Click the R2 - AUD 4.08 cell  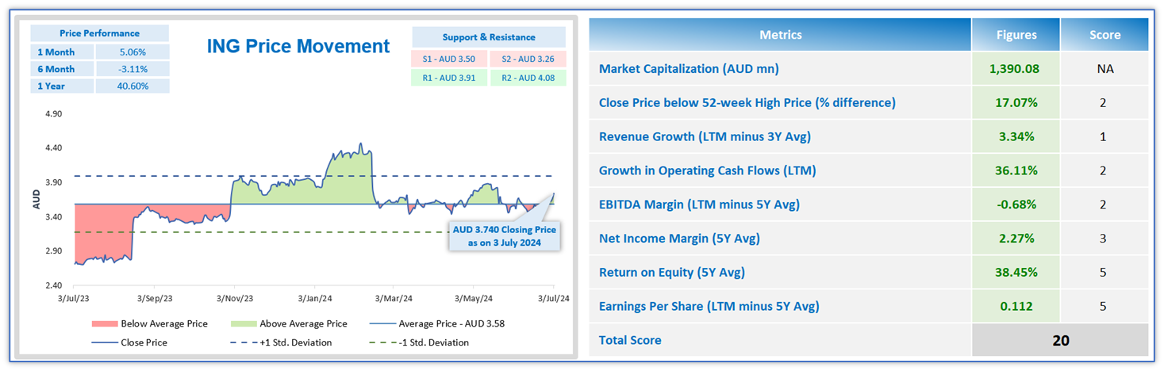click(528, 78)
